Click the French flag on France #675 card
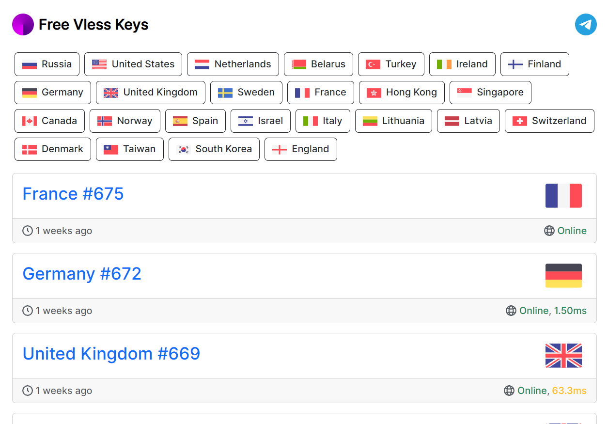The height and width of the screenshot is (424, 608). [x=563, y=195]
